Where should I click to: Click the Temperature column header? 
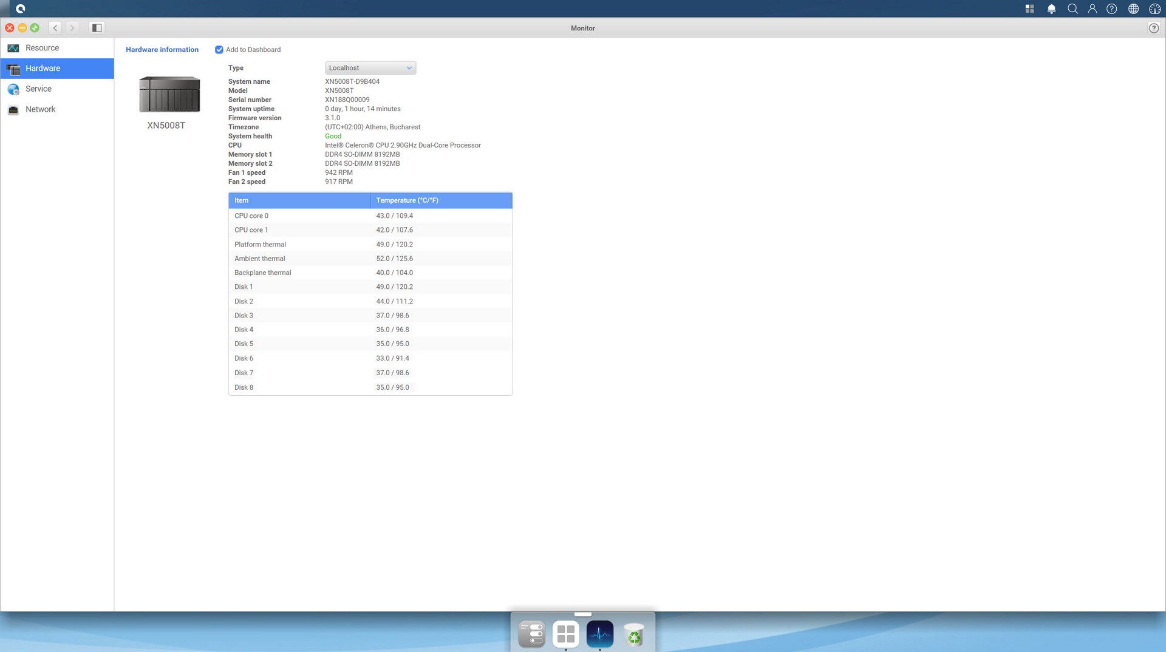pyautogui.click(x=442, y=200)
